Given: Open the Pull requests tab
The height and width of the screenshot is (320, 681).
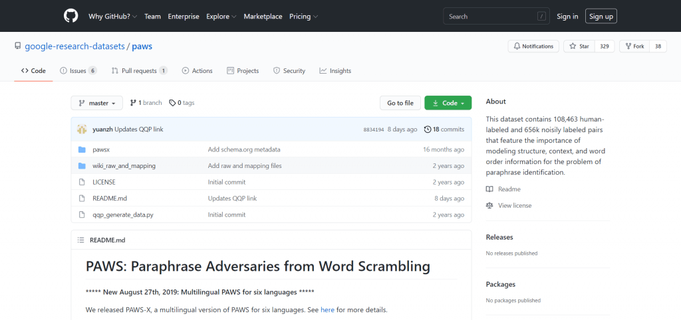Looking at the screenshot, I should point(140,70).
